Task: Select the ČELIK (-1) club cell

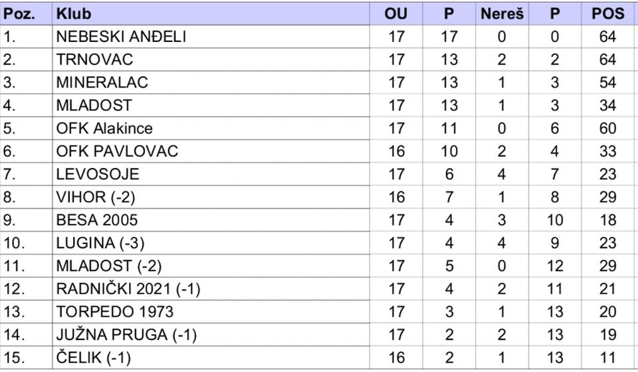Action: (x=211, y=358)
